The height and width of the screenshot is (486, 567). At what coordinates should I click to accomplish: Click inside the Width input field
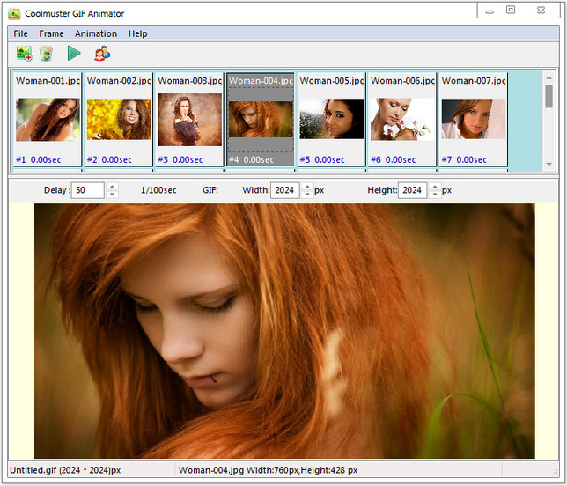tap(284, 190)
